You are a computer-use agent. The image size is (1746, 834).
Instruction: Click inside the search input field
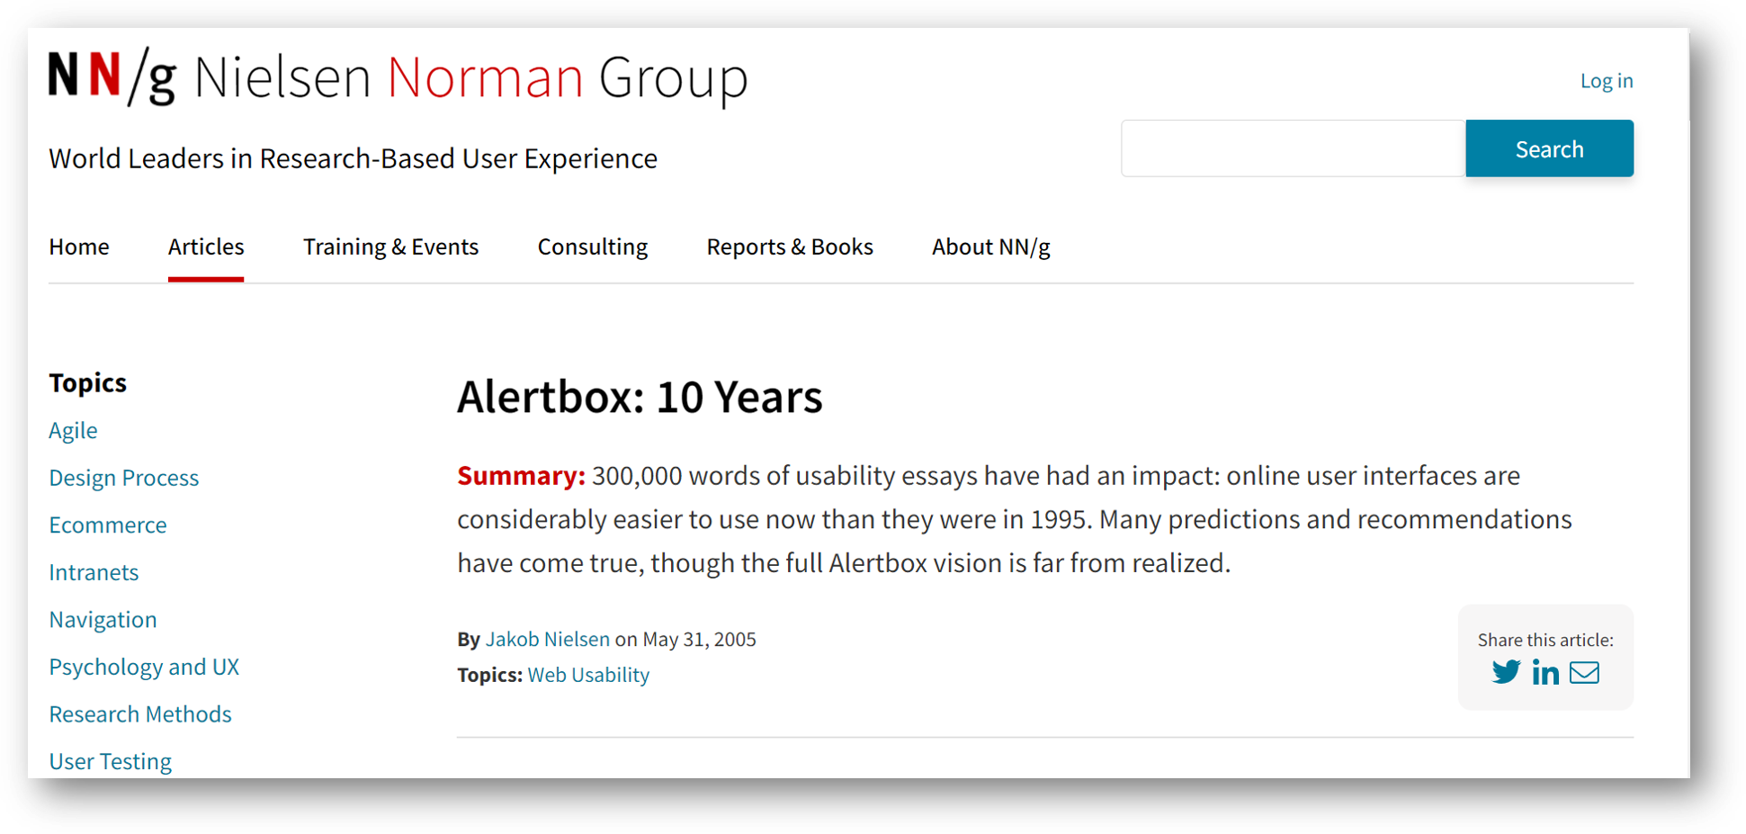(x=1291, y=148)
